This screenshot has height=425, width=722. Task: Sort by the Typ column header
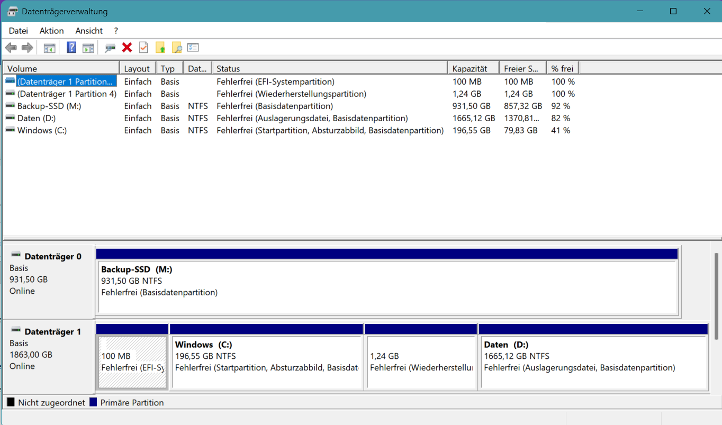pyautogui.click(x=169, y=68)
